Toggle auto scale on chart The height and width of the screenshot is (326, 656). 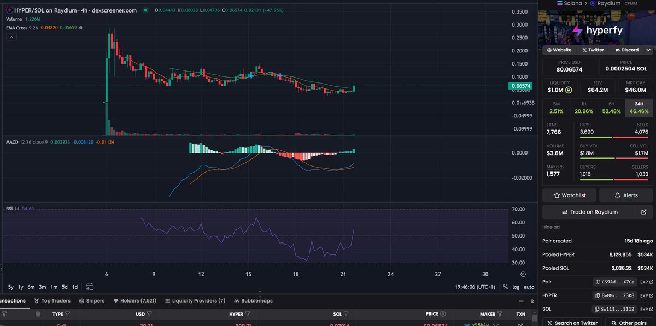[x=529, y=287]
